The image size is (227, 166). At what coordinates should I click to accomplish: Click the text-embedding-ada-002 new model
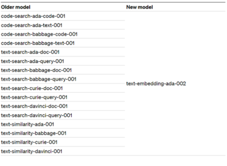pyautogui.click(x=156, y=84)
